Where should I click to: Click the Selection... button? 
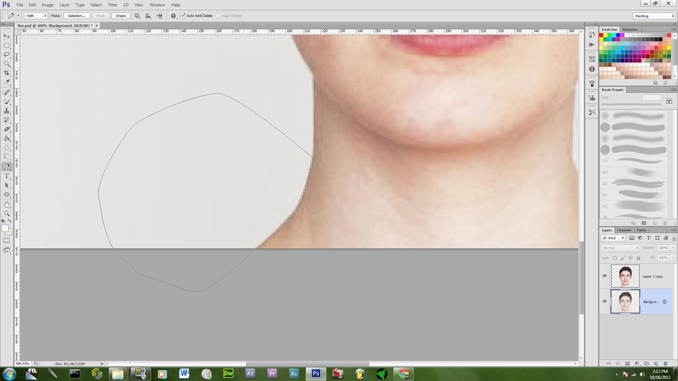tap(77, 16)
